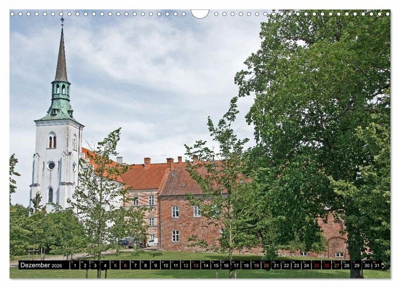
Task: Select day 16 in the calendar strip
Action: coord(226,265)
